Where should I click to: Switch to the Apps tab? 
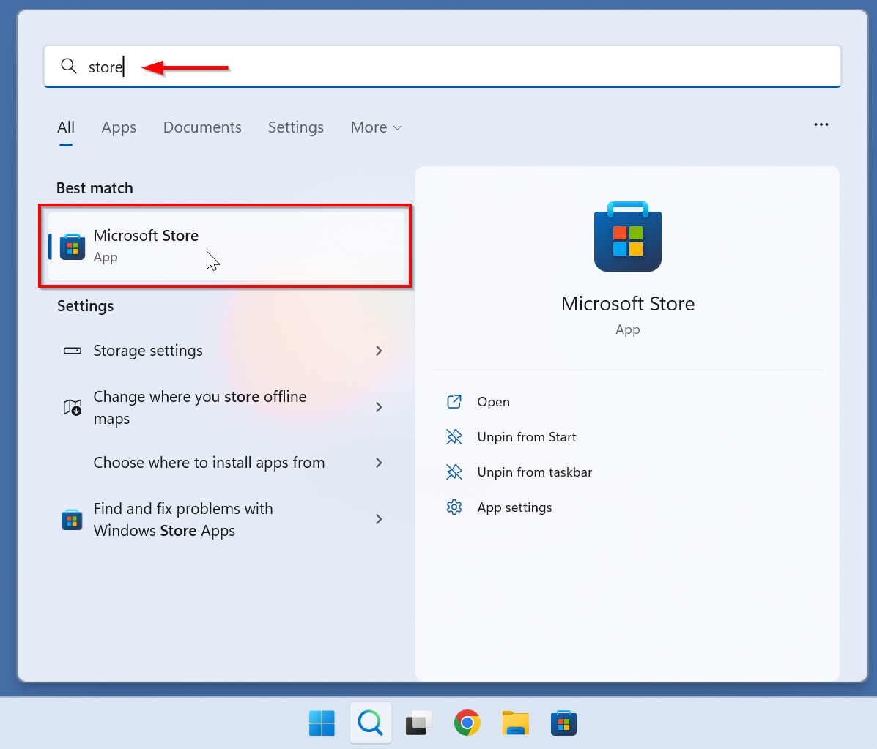[x=119, y=127]
